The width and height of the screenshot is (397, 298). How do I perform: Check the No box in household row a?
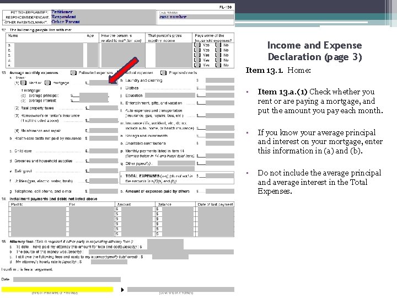[x=218, y=45]
